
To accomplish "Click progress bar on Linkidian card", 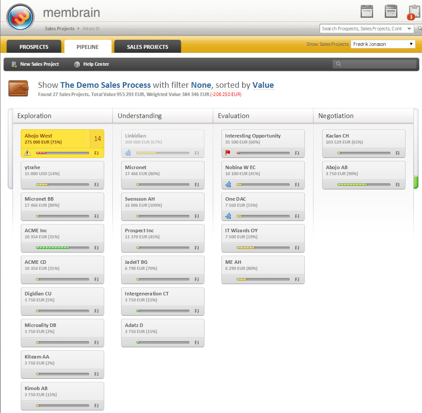I will (163, 153).
